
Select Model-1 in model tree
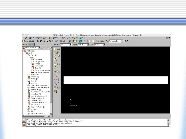pos(29,53)
